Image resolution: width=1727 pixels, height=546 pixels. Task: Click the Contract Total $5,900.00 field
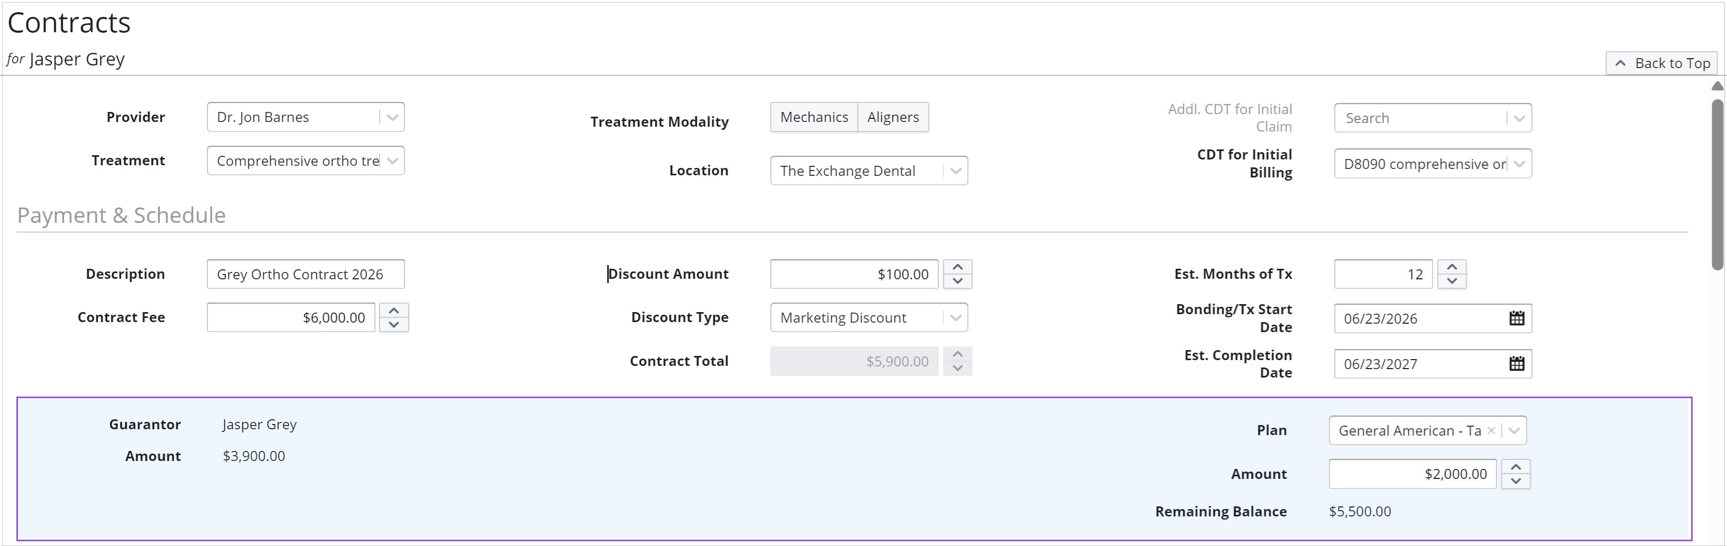click(x=854, y=362)
